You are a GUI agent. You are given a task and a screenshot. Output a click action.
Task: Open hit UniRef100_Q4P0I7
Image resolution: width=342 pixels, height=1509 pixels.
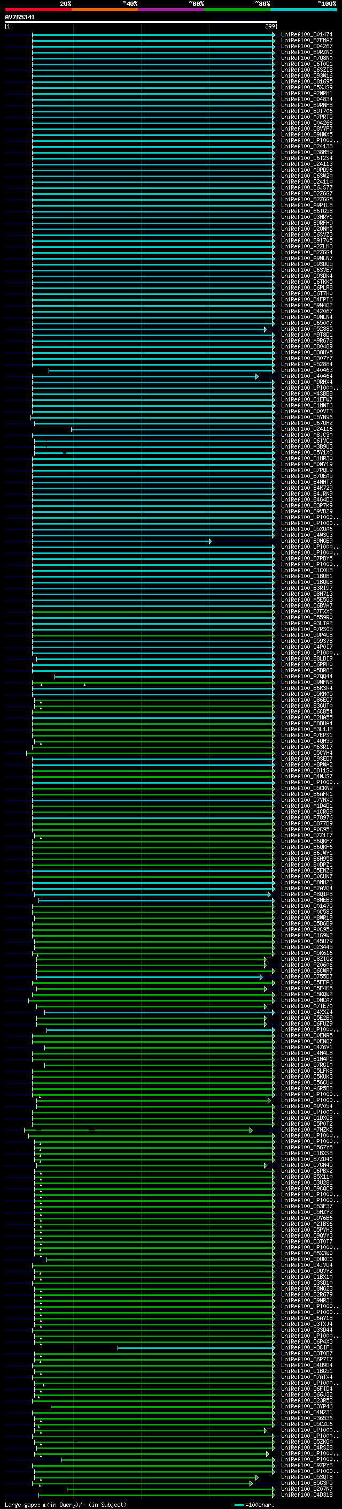click(x=307, y=647)
